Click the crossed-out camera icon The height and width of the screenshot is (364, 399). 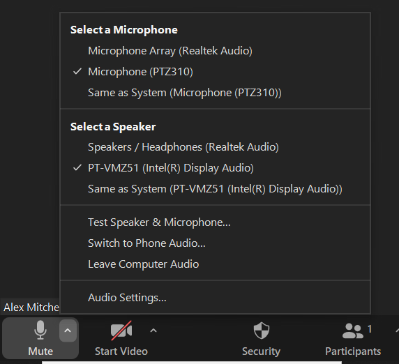pyautogui.click(x=121, y=331)
